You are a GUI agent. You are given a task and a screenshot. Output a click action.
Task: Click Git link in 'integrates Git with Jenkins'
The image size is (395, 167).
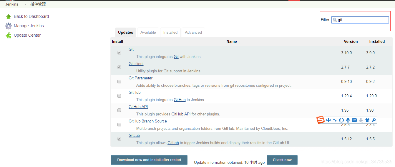pos(176,57)
